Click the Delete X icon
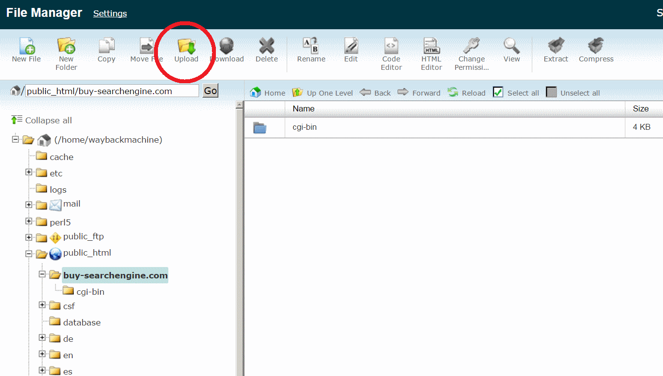663x376 pixels. (x=266, y=47)
